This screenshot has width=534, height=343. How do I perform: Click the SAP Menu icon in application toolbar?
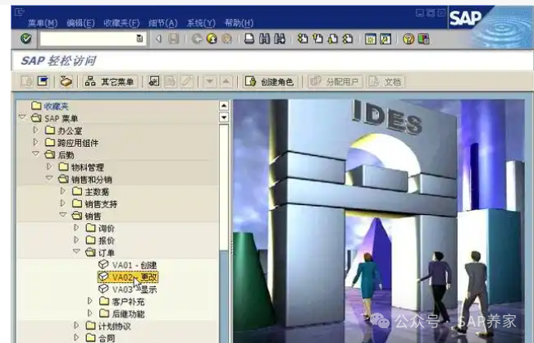[x=43, y=81]
